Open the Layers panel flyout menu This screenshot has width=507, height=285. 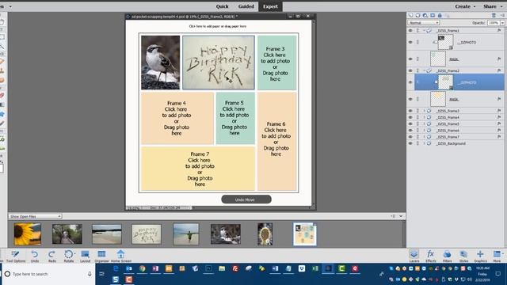pyautogui.click(x=502, y=15)
